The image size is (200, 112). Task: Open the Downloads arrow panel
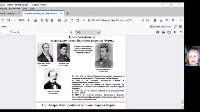161,20
